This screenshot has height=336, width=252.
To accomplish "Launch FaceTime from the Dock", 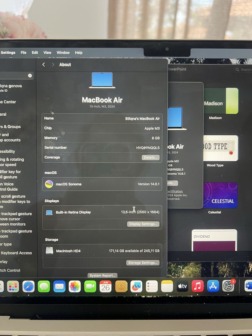I will pos(90,287).
